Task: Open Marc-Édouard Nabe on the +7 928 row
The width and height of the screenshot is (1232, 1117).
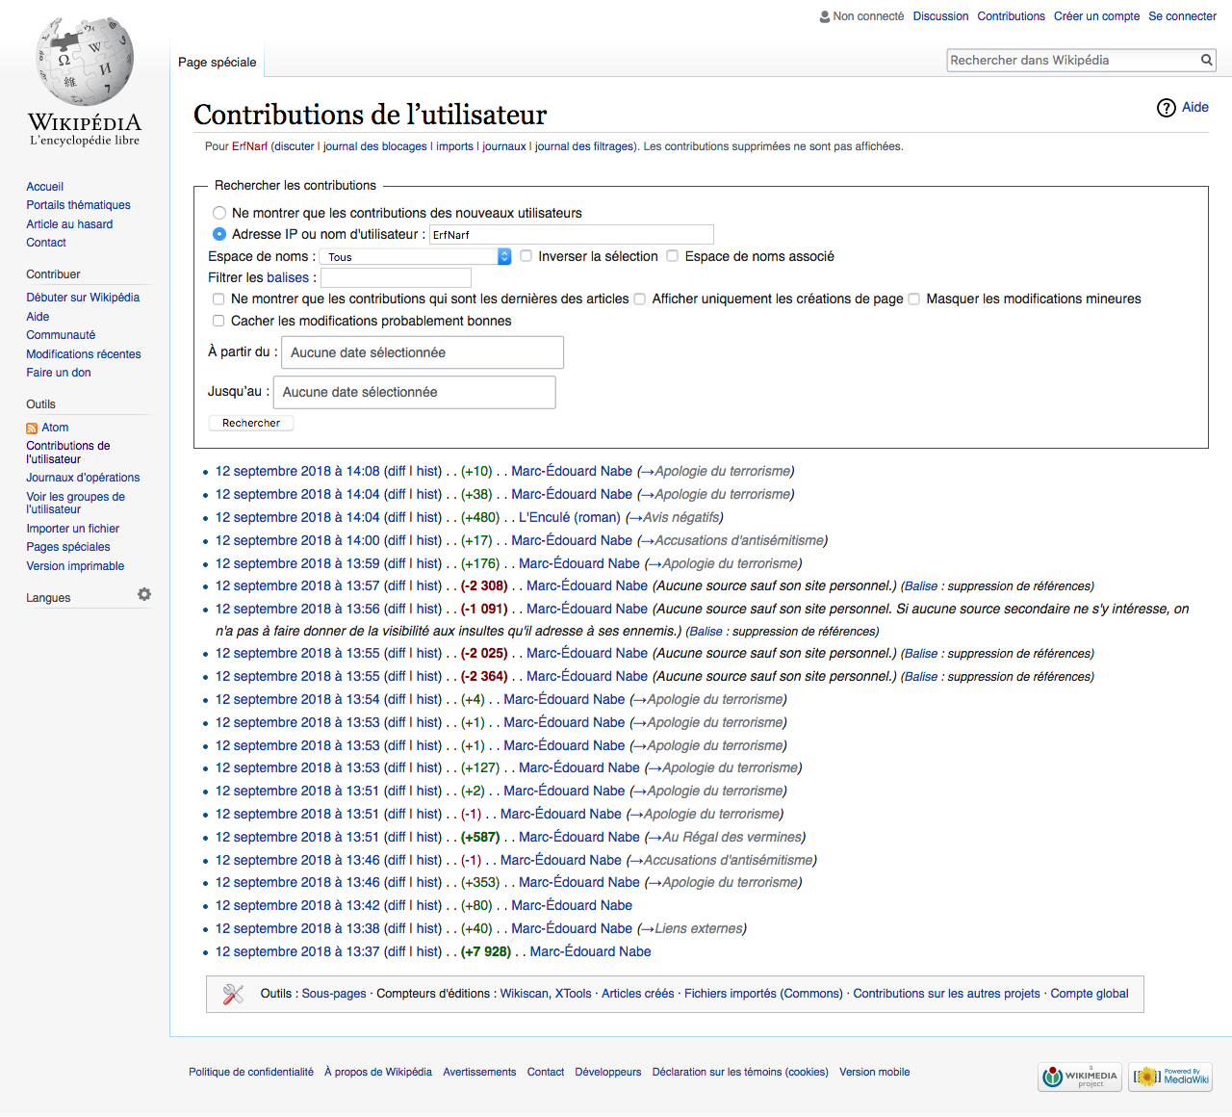Action: [590, 951]
